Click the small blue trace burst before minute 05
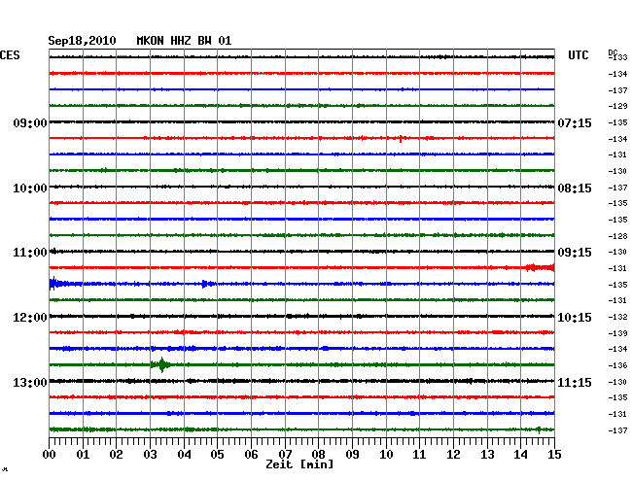The height and width of the screenshot is (480, 632). click(x=205, y=284)
